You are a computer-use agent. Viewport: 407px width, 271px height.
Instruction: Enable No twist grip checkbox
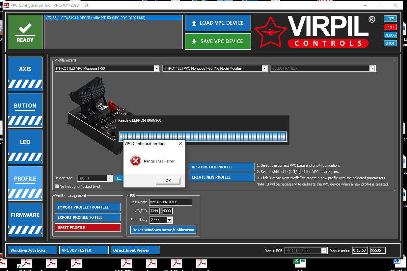pyautogui.click(x=57, y=186)
